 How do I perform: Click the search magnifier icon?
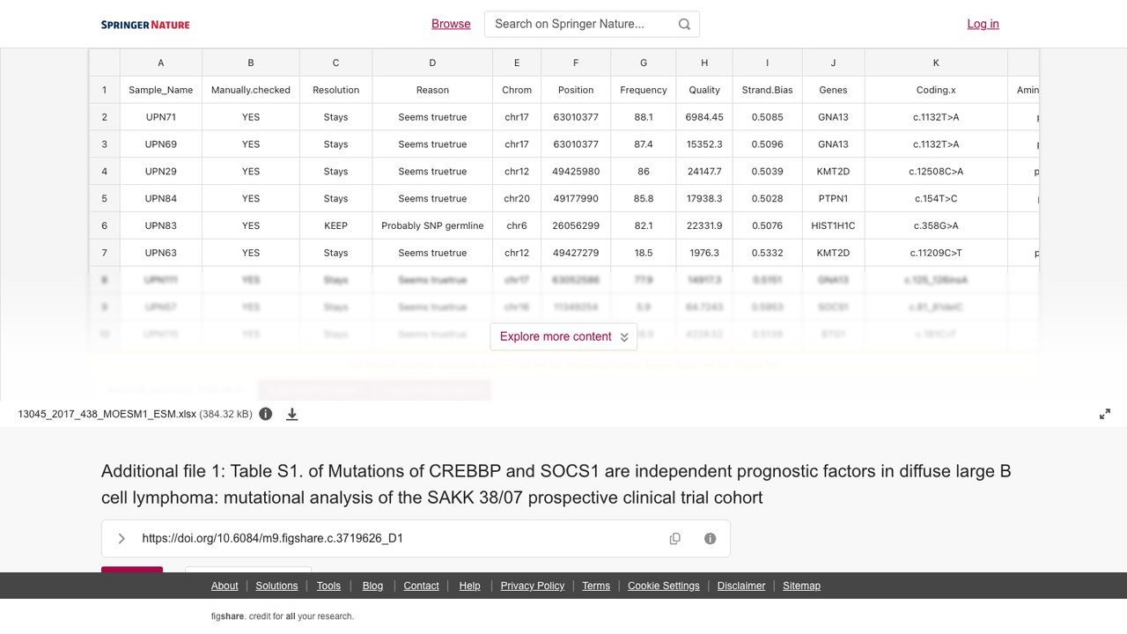point(684,25)
